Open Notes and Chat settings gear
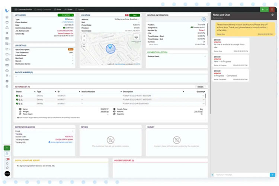Screen dimensions: 279x186 [272, 15]
